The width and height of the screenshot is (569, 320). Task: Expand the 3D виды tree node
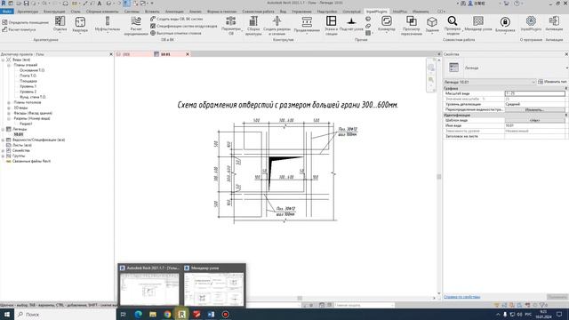9,108
